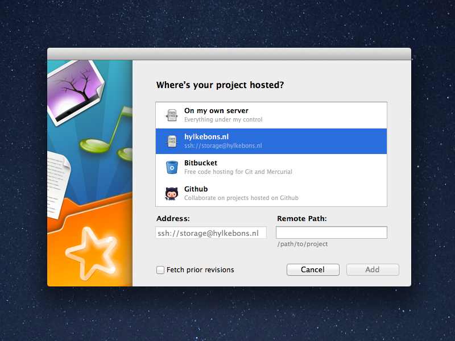The height and width of the screenshot is (341, 455).
Task: Select the highlighted hylkebons.nl entry
Action: 271,141
